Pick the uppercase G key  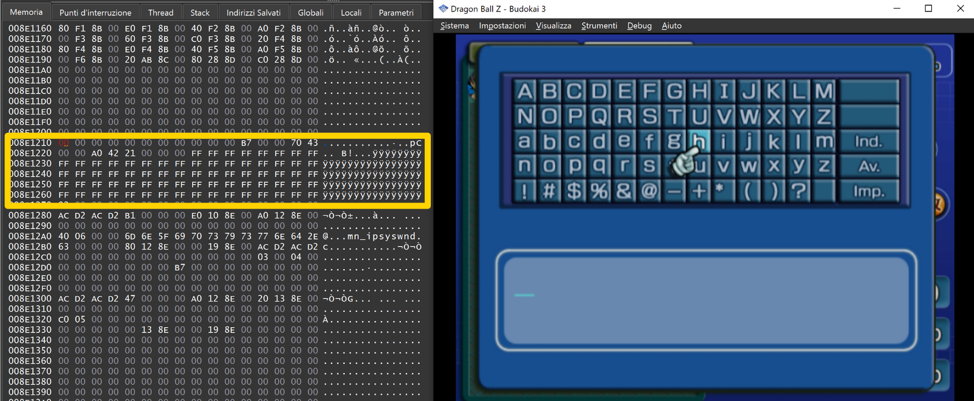(x=674, y=91)
